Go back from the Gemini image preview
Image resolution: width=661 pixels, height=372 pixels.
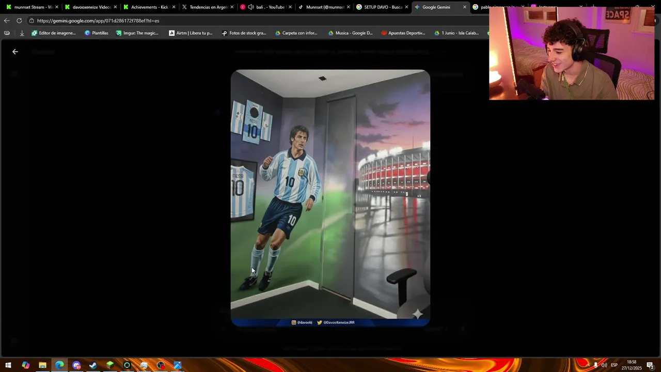point(15,52)
